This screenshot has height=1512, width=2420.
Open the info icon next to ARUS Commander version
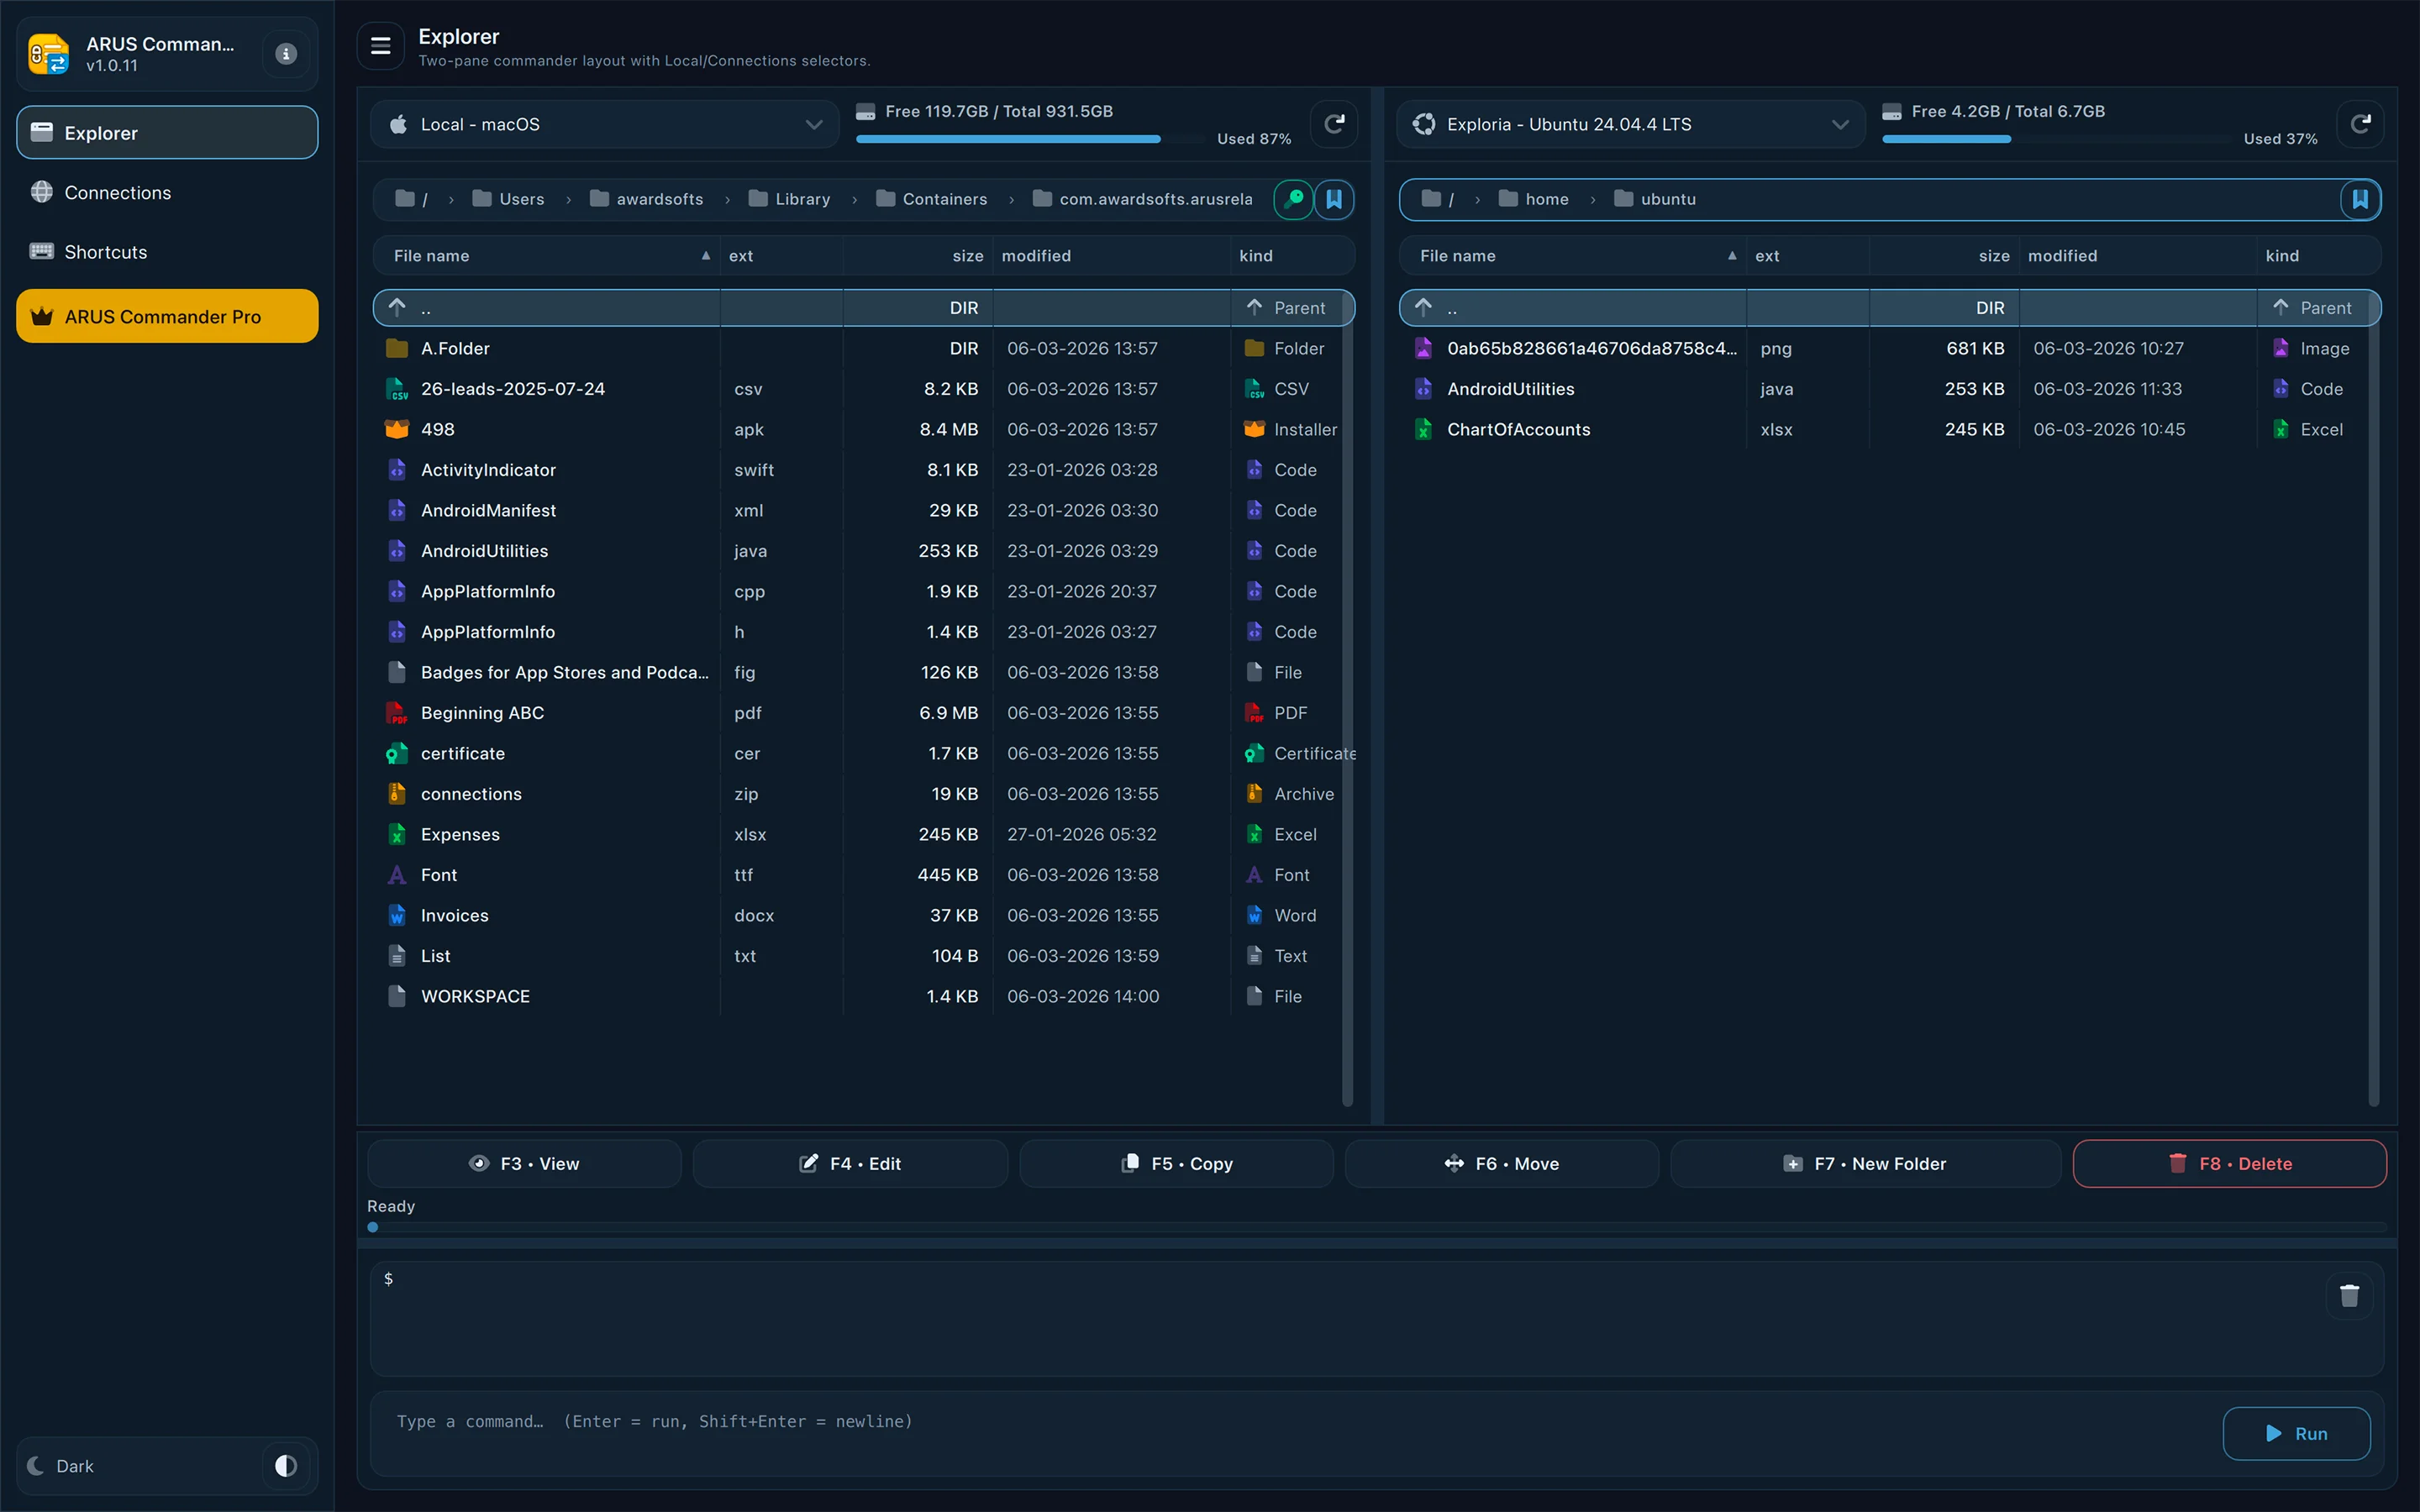285,54
